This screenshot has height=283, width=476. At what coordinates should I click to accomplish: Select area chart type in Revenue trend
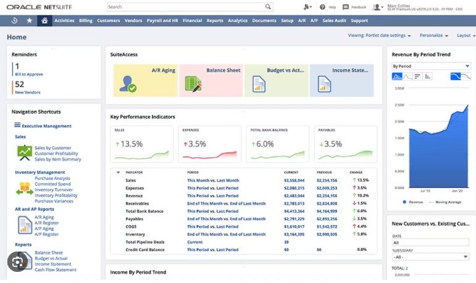[398, 76]
